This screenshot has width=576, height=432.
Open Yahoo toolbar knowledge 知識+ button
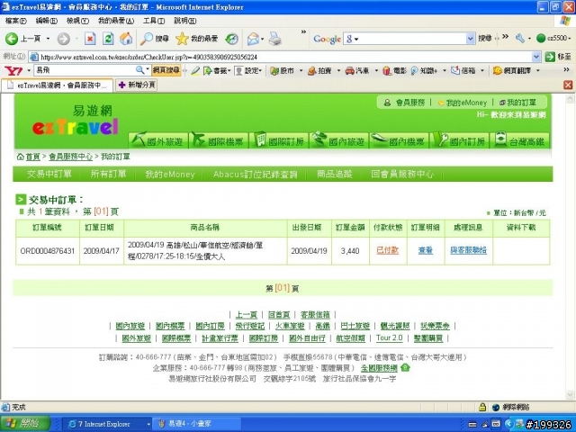pyautogui.click(x=424, y=70)
